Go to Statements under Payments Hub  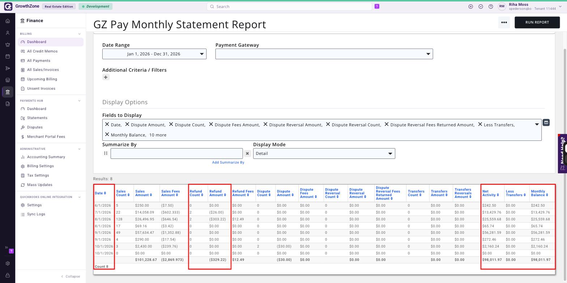pyautogui.click(x=37, y=118)
